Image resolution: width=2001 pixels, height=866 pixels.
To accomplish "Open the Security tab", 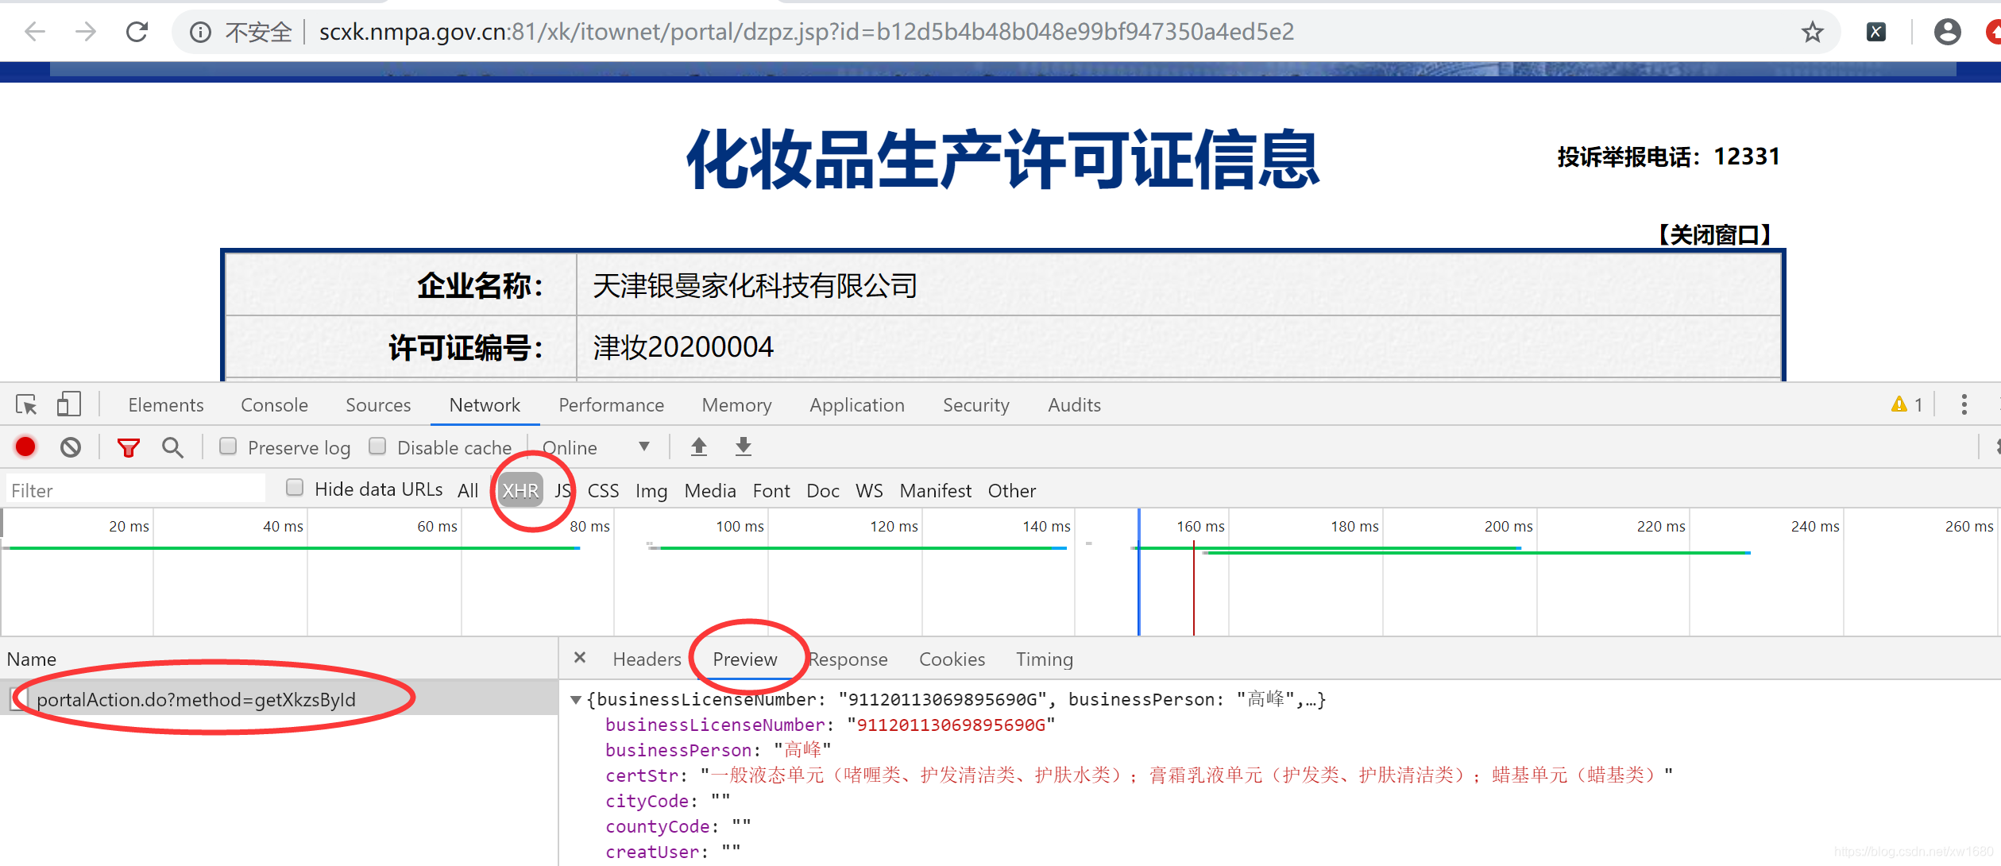I will point(975,405).
